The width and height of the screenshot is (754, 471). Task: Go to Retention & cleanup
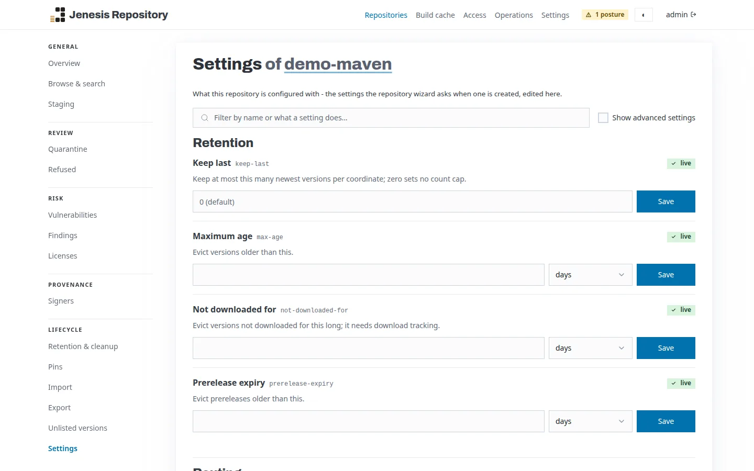click(83, 346)
